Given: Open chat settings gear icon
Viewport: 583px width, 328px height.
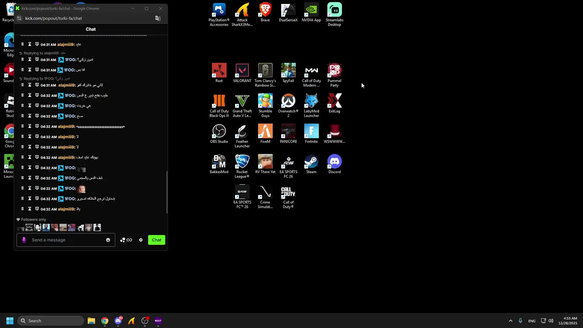Looking at the screenshot, I should click(141, 240).
